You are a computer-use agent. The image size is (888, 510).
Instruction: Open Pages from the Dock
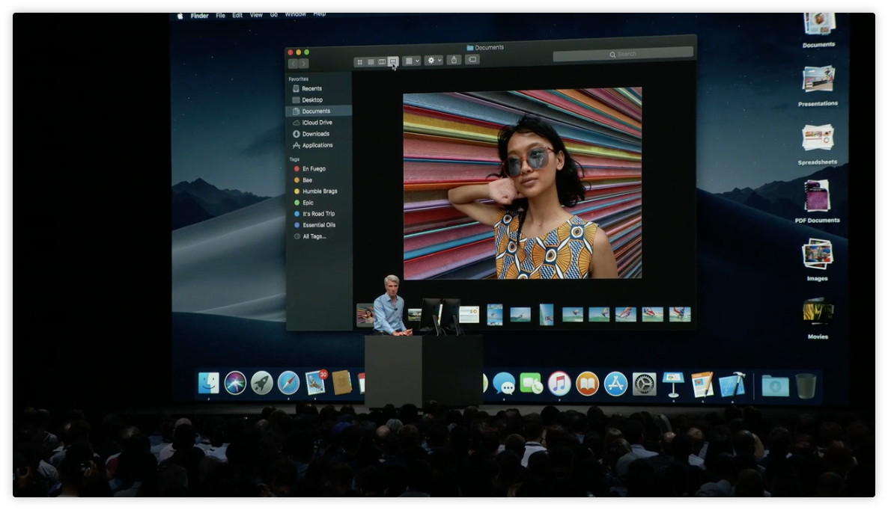click(702, 384)
